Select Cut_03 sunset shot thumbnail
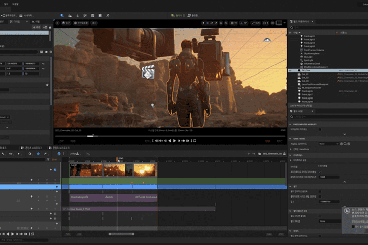 145,170
